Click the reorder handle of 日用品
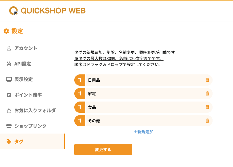Viewport: 233px width, 167px height. pyautogui.click(x=80, y=80)
